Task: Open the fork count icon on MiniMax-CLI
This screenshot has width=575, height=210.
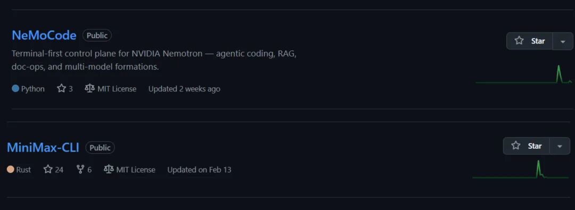Action: 80,169
